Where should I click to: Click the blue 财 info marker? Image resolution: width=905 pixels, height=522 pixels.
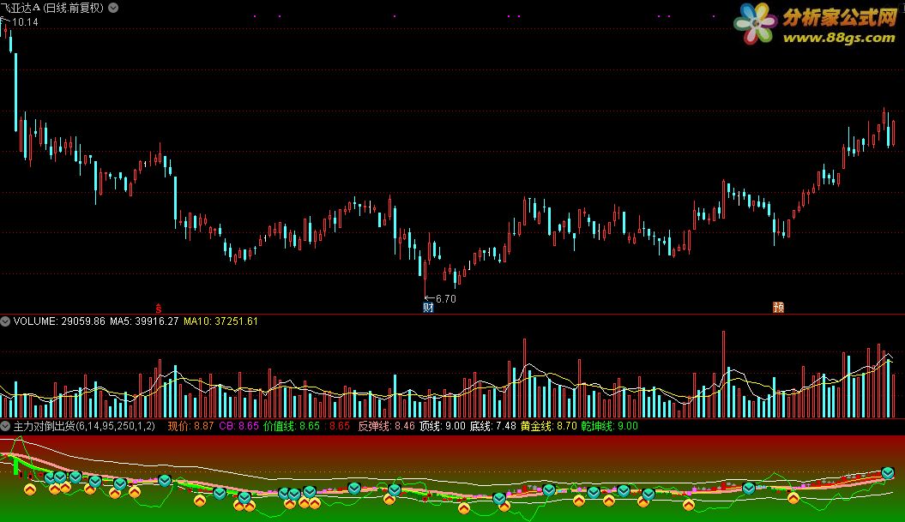coord(428,308)
